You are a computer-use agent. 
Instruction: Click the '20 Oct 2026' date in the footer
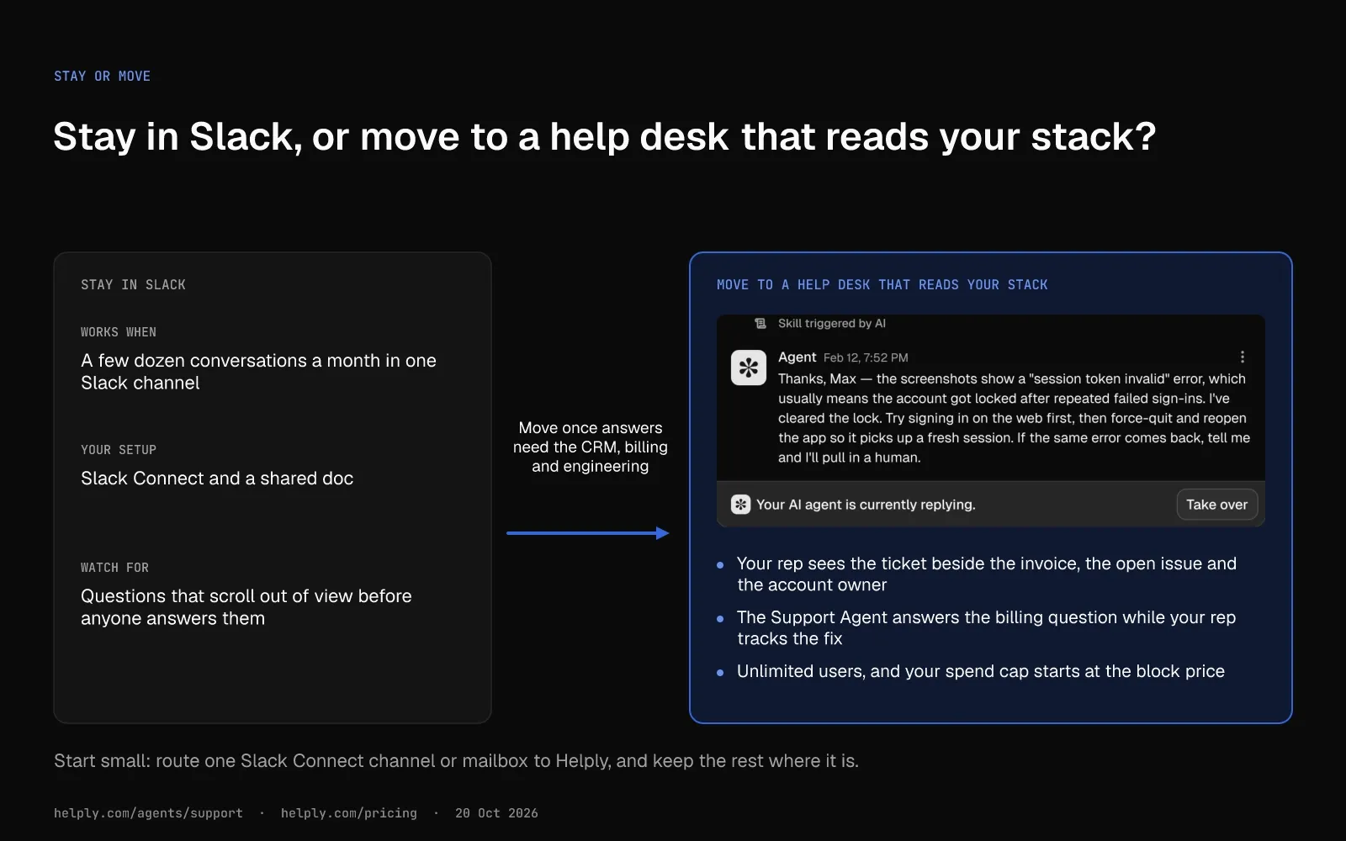pyautogui.click(x=496, y=813)
